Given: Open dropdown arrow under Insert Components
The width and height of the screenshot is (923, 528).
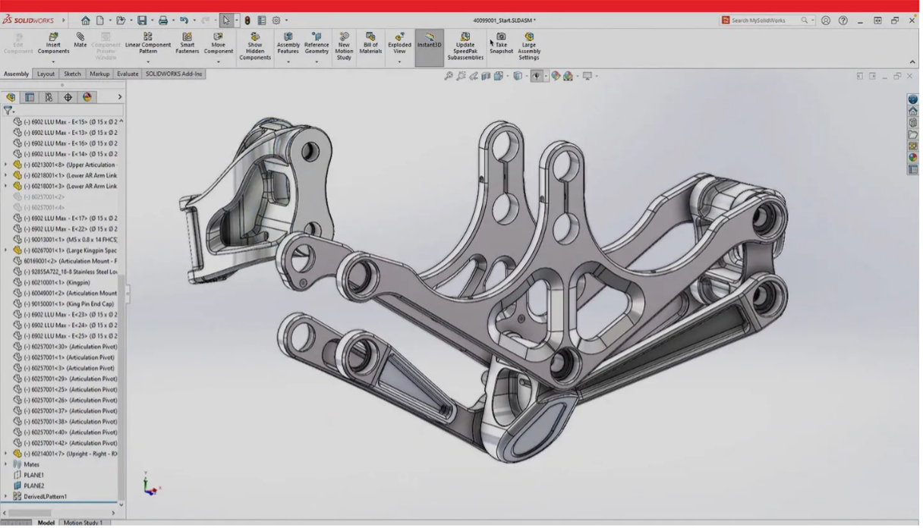Looking at the screenshot, I should (x=53, y=61).
